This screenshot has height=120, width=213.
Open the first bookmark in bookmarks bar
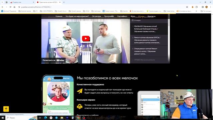tap(9, 11)
